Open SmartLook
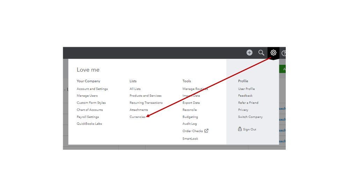 [x=190, y=139]
